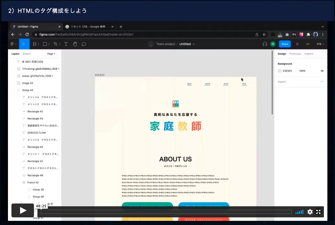Select the Untitled – Figma browser tab
The image size is (335, 225).
[x=36, y=27]
